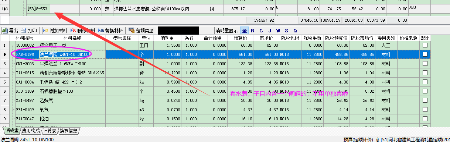Switch to the 计算表 tab
The image size is (450, 142).
click(50, 131)
